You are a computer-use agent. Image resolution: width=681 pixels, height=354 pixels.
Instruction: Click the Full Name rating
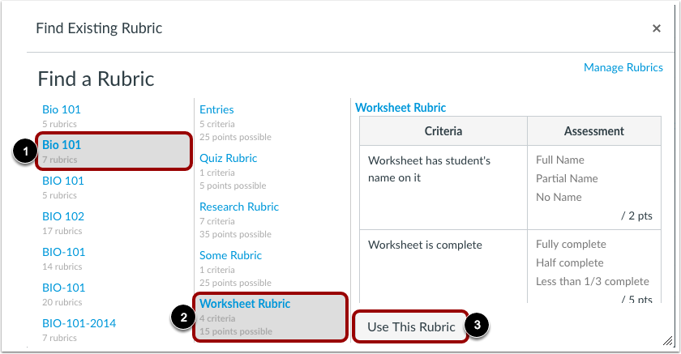tap(560, 160)
